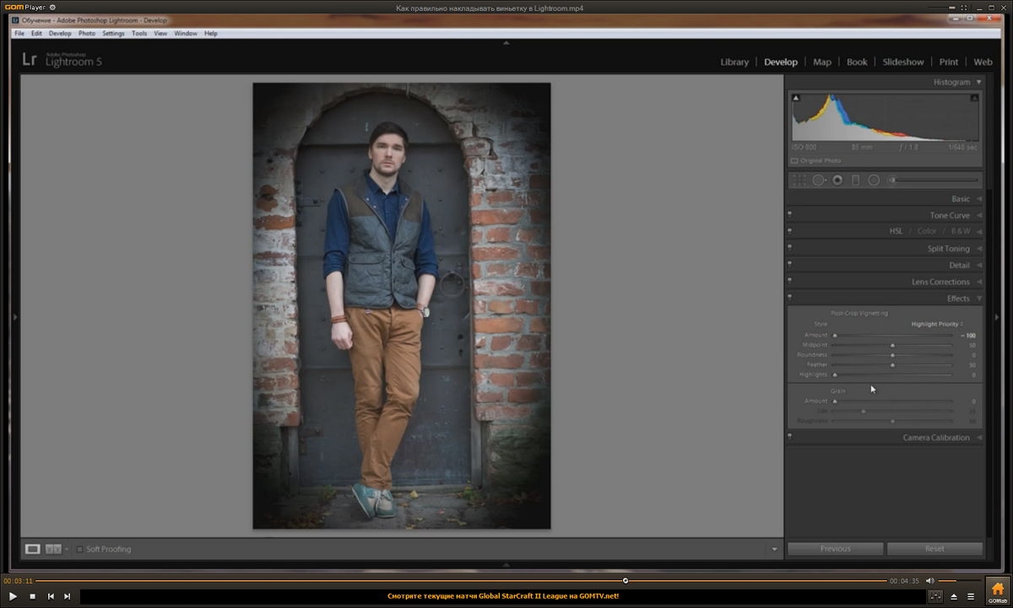1013x608 pixels.
Task: Show the left panel via edge arrow
Action: [14, 317]
